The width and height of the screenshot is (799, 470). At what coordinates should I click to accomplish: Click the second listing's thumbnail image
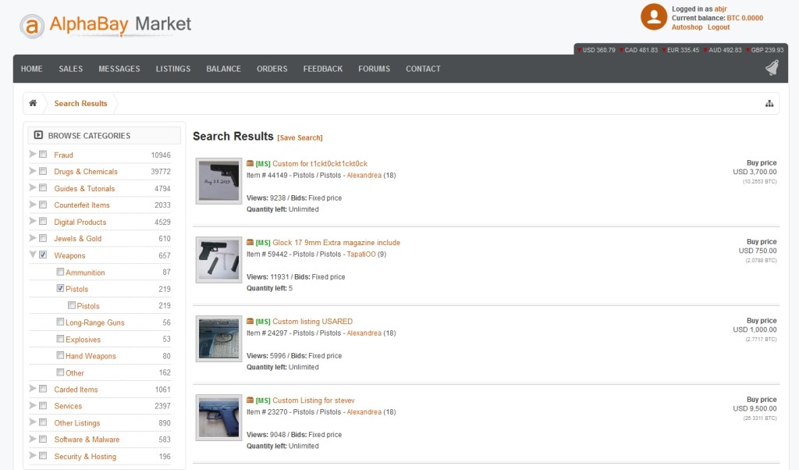pyautogui.click(x=218, y=260)
